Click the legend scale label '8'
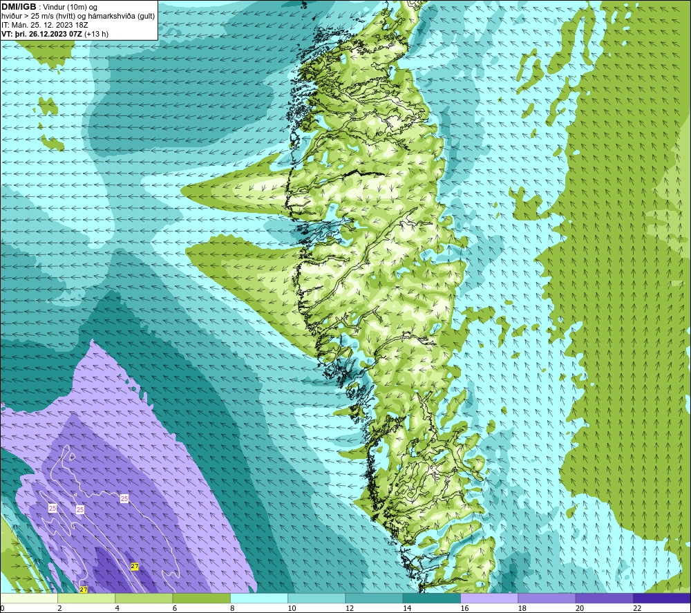The image size is (691, 613). (x=232, y=609)
